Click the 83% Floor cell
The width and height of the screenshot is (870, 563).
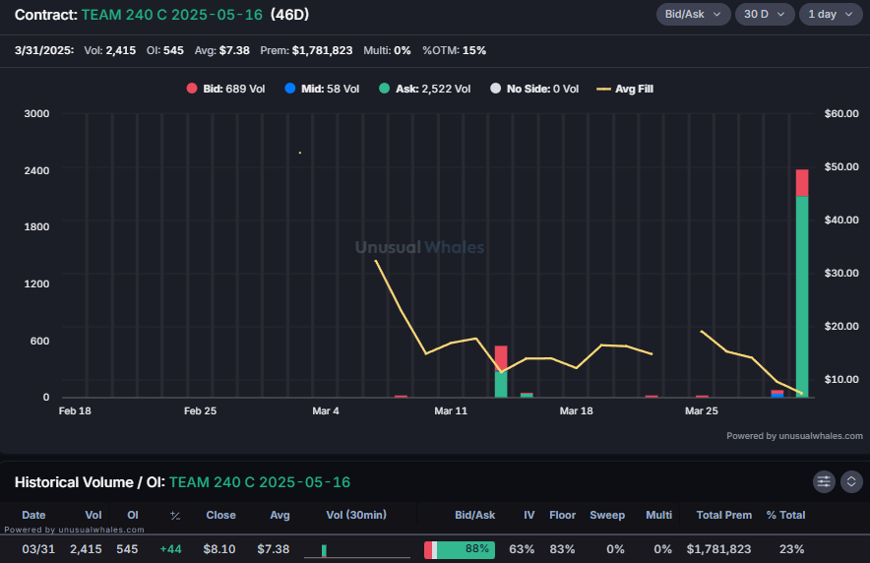point(562,549)
